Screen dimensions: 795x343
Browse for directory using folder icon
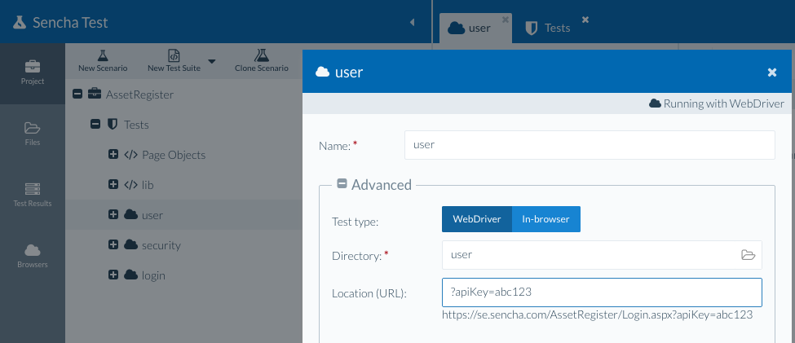[x=748, y=255]
